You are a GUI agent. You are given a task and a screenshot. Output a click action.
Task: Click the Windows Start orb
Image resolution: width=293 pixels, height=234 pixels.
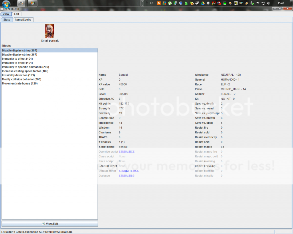tap(6, 4)
